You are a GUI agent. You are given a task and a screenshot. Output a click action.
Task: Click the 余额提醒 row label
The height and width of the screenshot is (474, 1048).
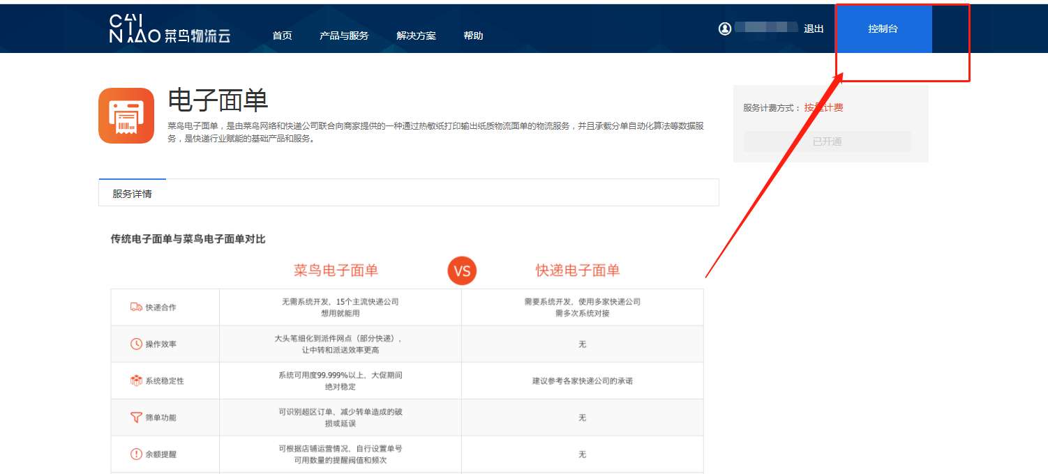(160, 454)
